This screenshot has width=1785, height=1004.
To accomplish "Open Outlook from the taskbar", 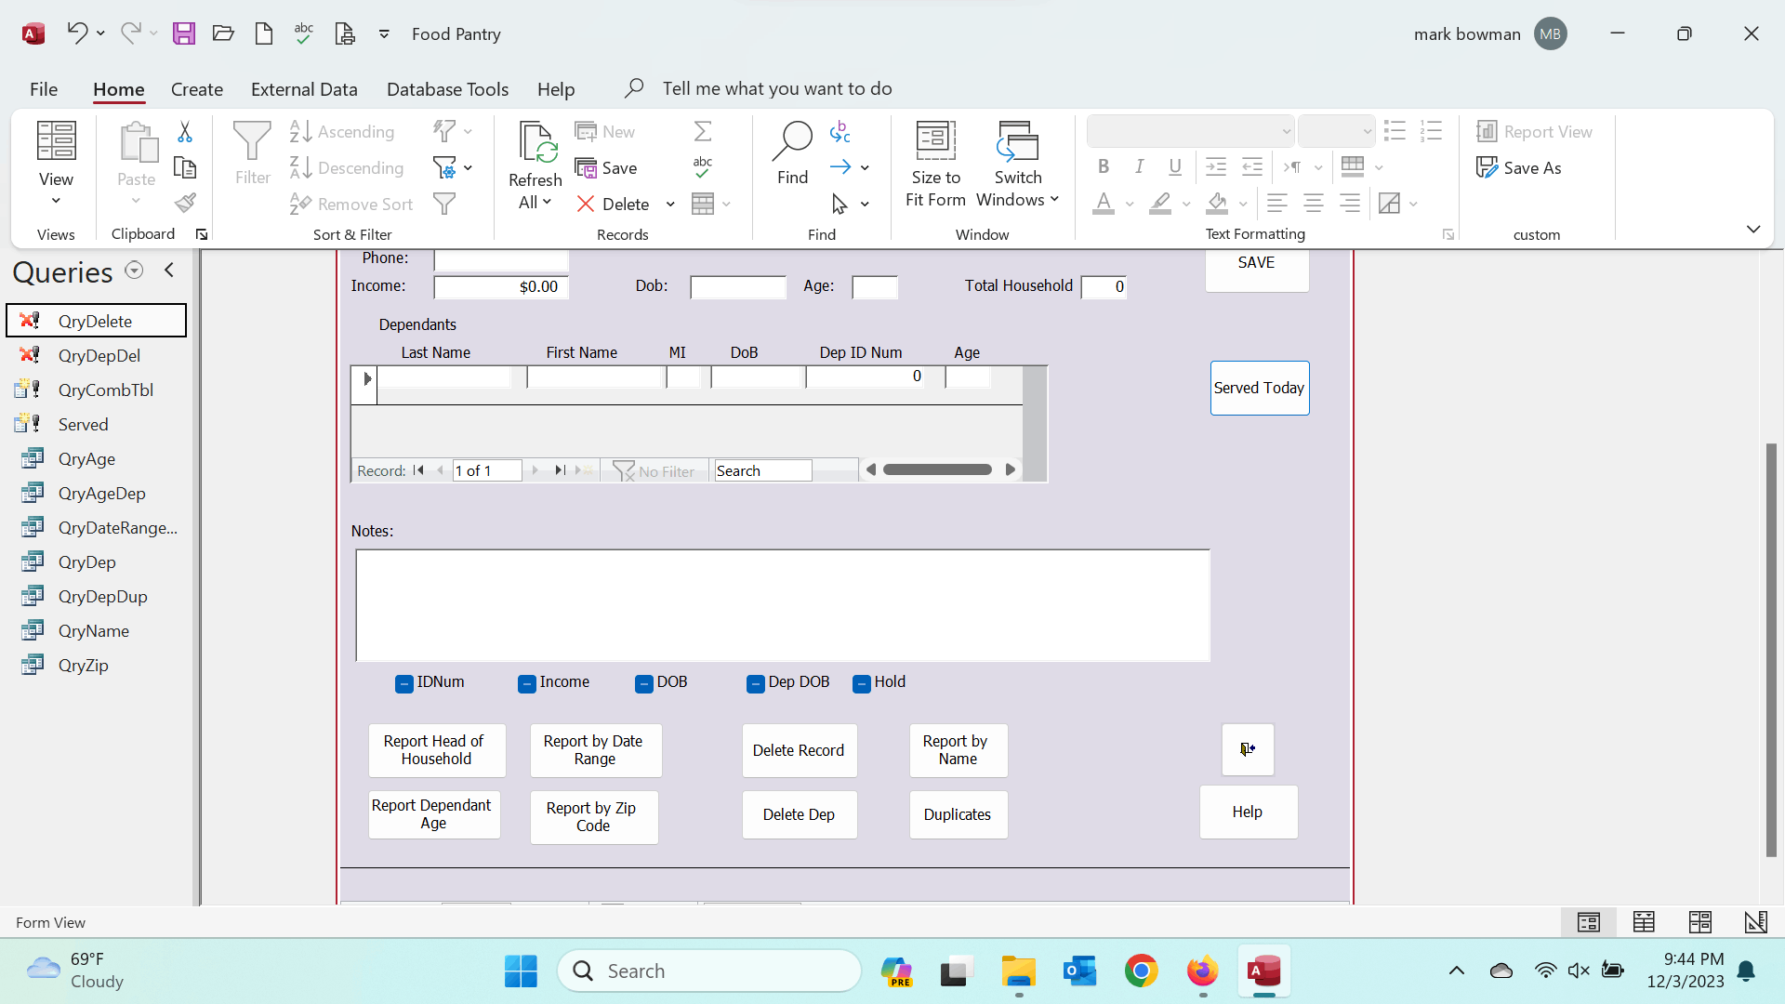I will pyautogui.click(x=1079, y=971).
